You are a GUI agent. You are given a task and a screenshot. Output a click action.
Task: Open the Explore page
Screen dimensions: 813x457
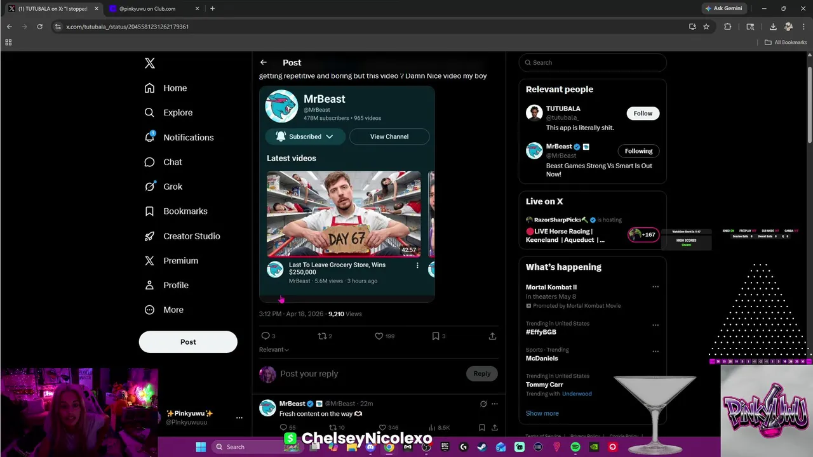click(168, 112)
